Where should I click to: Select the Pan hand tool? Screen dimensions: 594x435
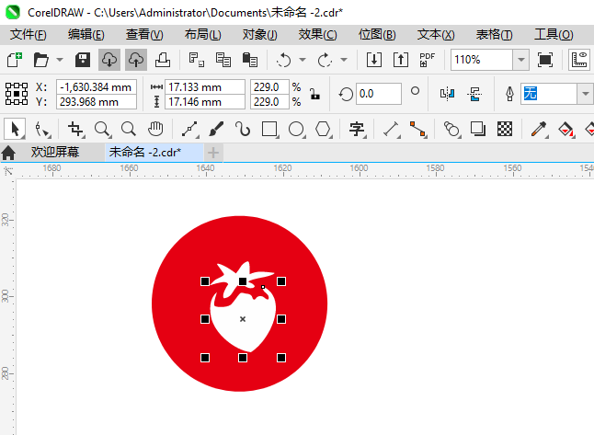point(155,129)
